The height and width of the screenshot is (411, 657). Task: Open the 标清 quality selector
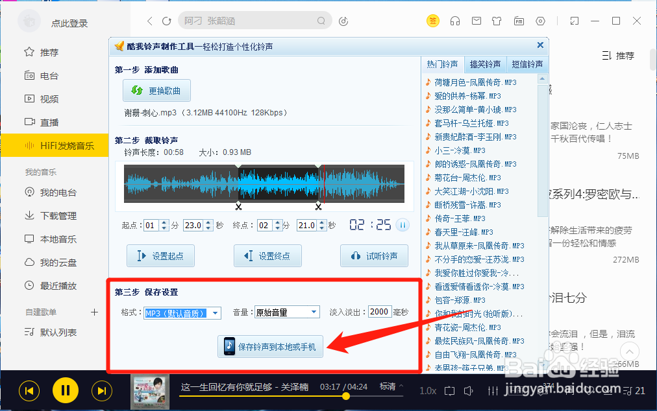(x=391, y=387)
